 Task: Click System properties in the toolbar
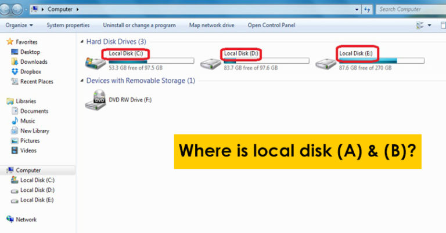click(x=68, y=26)
